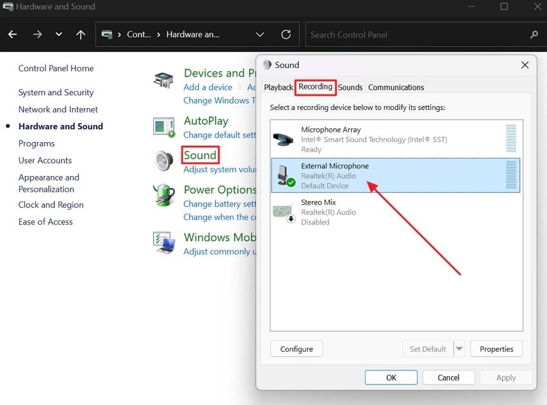
Task: Click the AutoPlay icon
Action: coord(164,127)
